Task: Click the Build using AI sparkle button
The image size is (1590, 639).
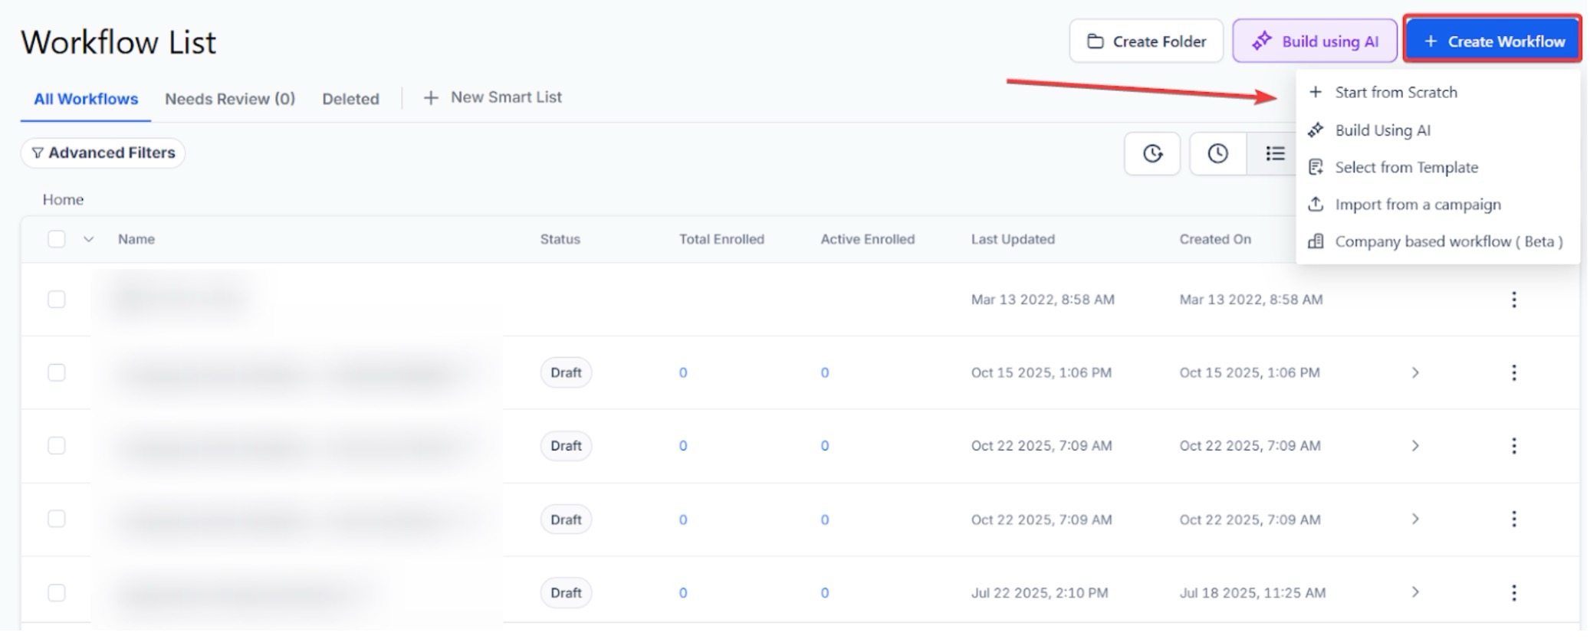Action: coord(1314,41)
